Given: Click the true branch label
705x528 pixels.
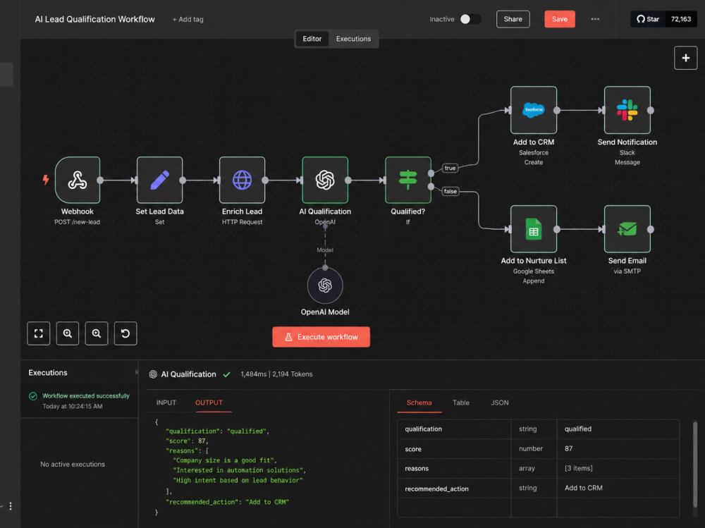Looking at the screenshot, I should (x=450, y=168).
